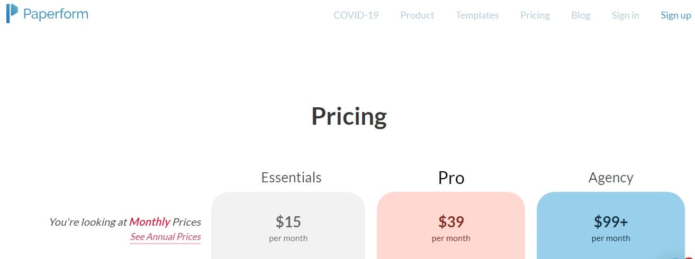Click the Sign in link
This screenshot has width=695, height=259.
click(x=625, y=15)
